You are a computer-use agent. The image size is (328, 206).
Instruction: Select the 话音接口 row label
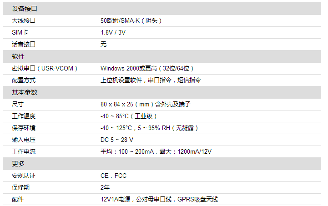click(x=24, y=44)
